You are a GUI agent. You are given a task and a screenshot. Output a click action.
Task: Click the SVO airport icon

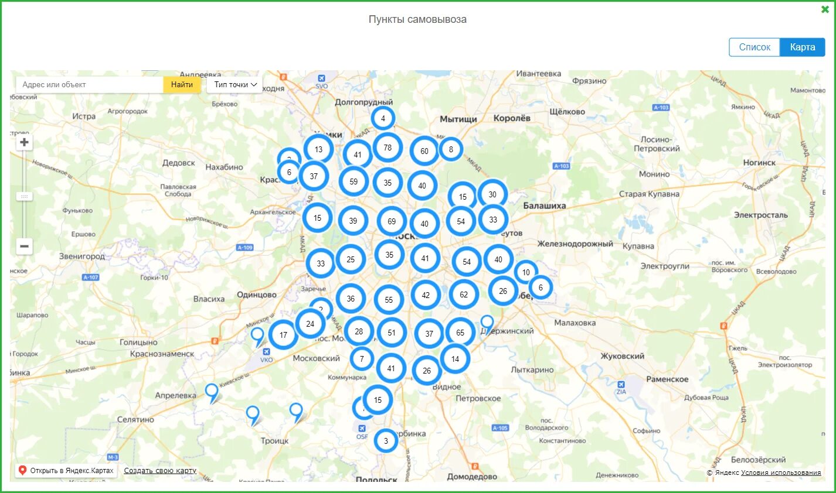pyautogui.click(x=321, y=79)
